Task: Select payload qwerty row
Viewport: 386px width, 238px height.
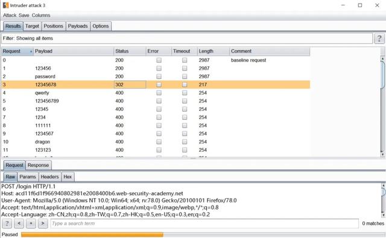Action: pos(156,93)
